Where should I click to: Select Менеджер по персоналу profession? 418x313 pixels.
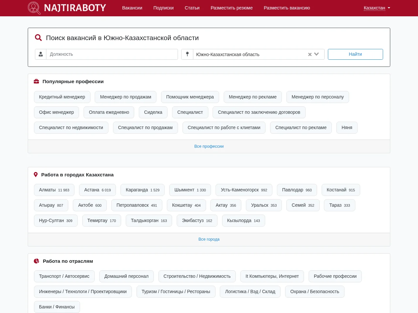[318, 97]
